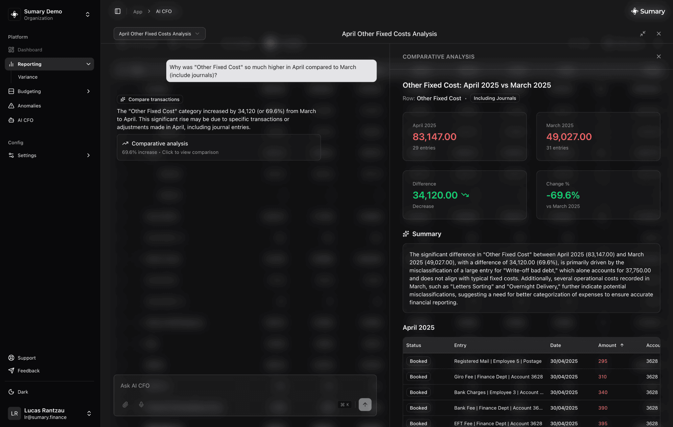Open April Other Fixed Costs Analysis dropdown
This screenshot has width=673, height=427.
coord(159,34)
